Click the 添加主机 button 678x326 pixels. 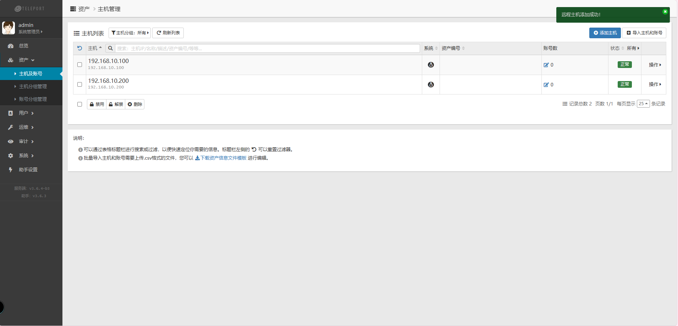[x=605, y=33]
